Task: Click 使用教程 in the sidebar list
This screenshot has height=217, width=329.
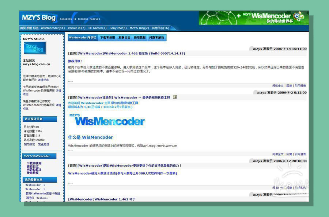Action: point(33,173)
